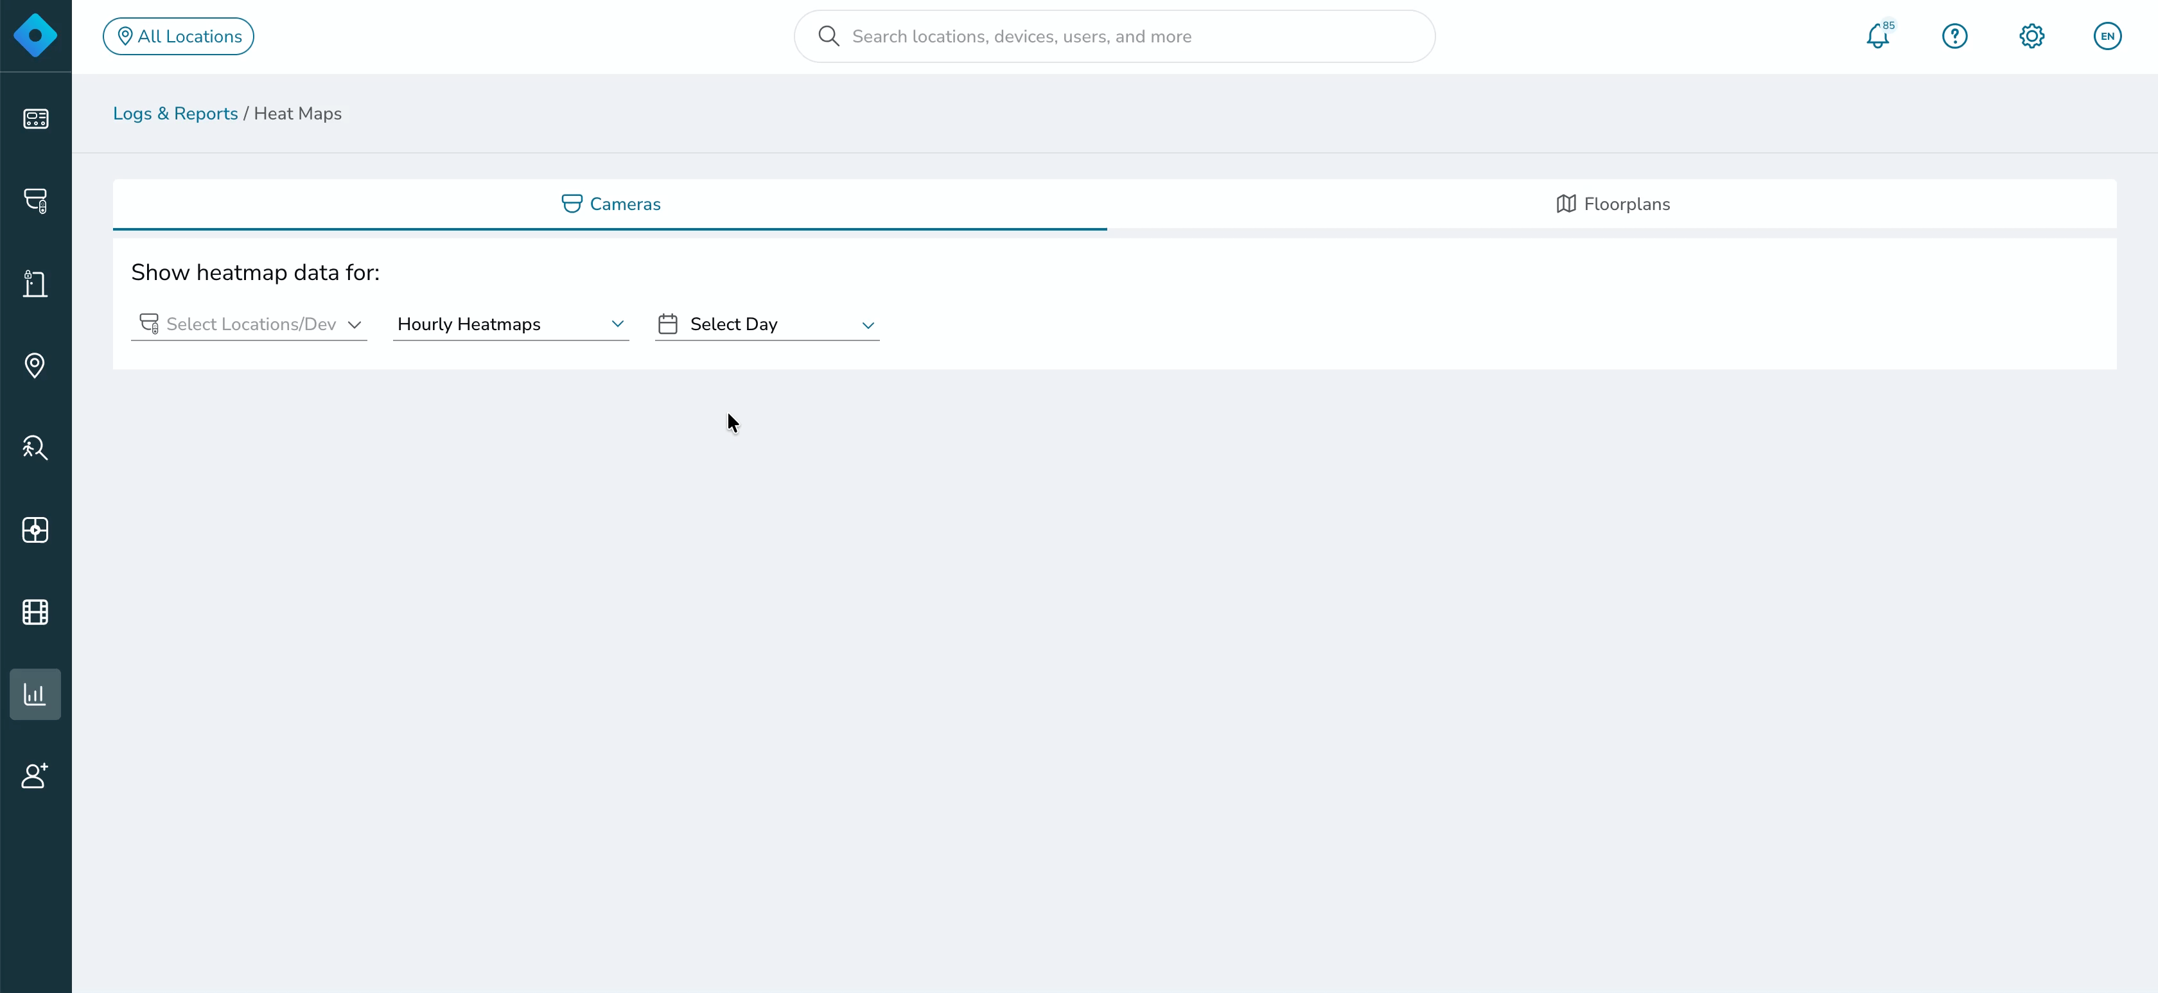2158x993 pixels.
Task: Click the blue diamond logo icon
Action: tap(35, 36)
